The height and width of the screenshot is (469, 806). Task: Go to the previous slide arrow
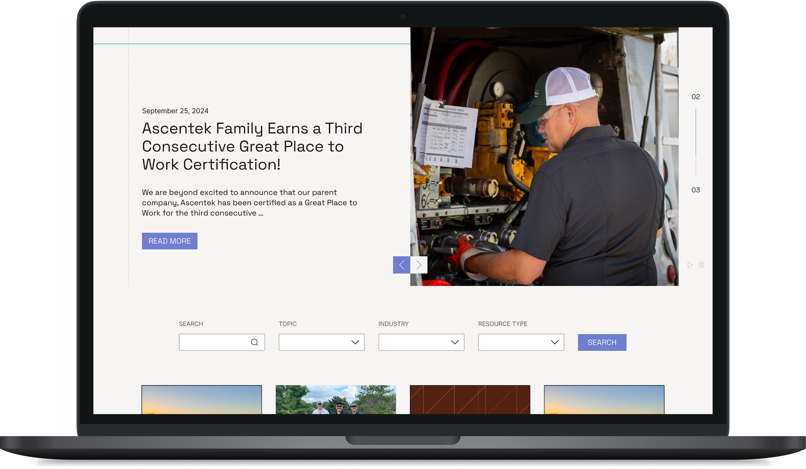tap(401, 265)
